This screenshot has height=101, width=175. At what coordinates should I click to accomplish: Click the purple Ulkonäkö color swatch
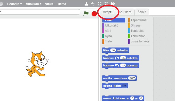tap(103, 25)
